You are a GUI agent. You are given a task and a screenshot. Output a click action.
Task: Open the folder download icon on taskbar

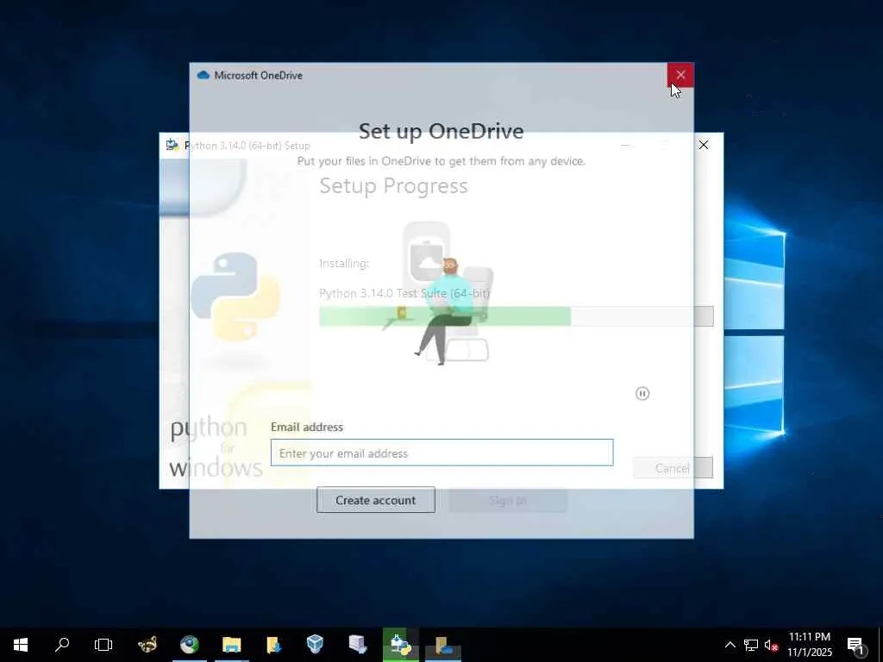coord(273,645)
